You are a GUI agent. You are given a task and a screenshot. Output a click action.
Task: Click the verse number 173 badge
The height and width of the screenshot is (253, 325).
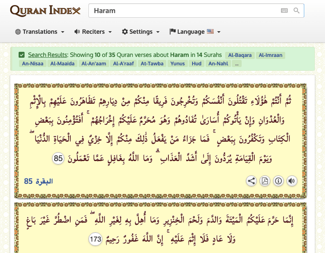(95, 240)
